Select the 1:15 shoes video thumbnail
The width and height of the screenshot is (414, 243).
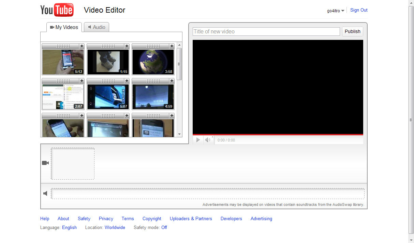pyautogui.click(x=108, y=62)
